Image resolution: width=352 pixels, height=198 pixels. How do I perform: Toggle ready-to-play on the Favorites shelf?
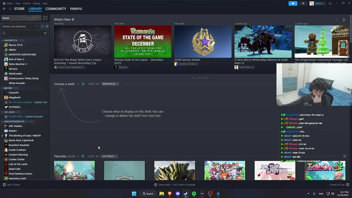[83, 156]
